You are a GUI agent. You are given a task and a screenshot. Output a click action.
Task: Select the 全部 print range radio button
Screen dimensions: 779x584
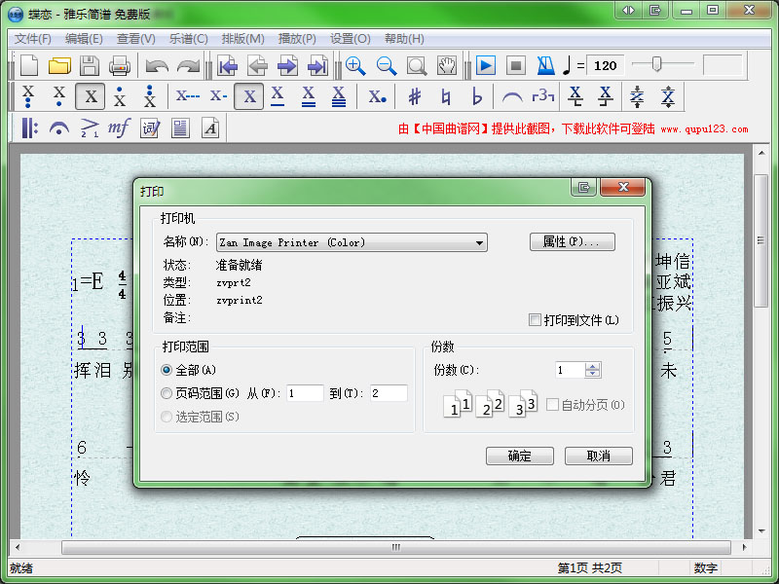pyautogui.click(x=167, y=370)
